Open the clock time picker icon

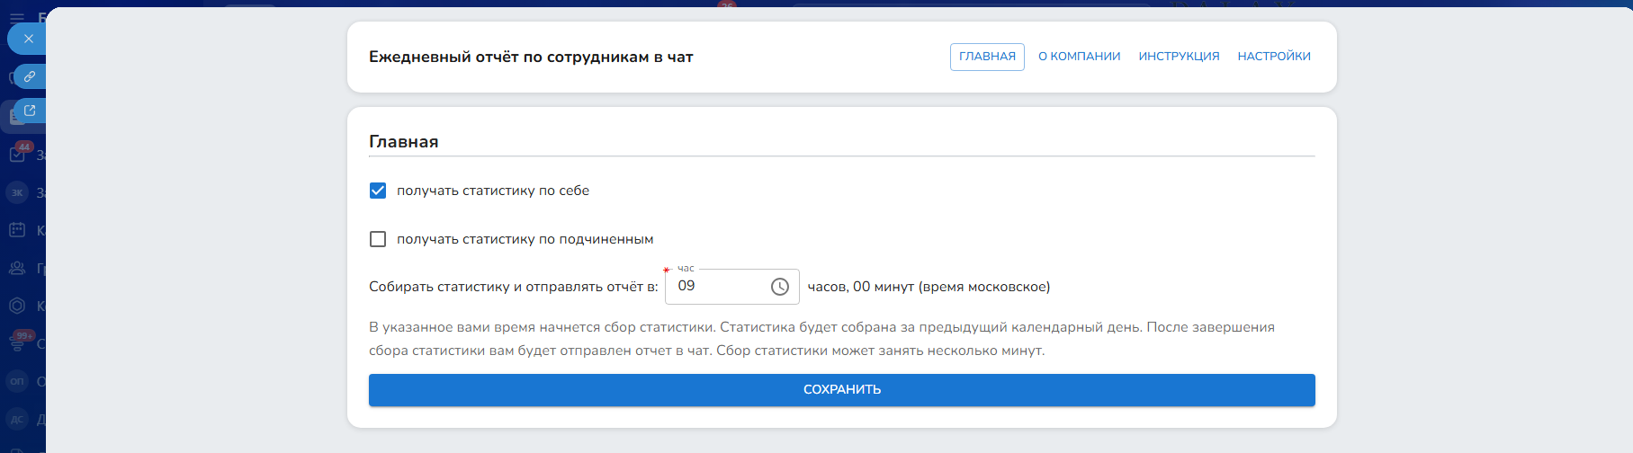click(x=780, y=287)
